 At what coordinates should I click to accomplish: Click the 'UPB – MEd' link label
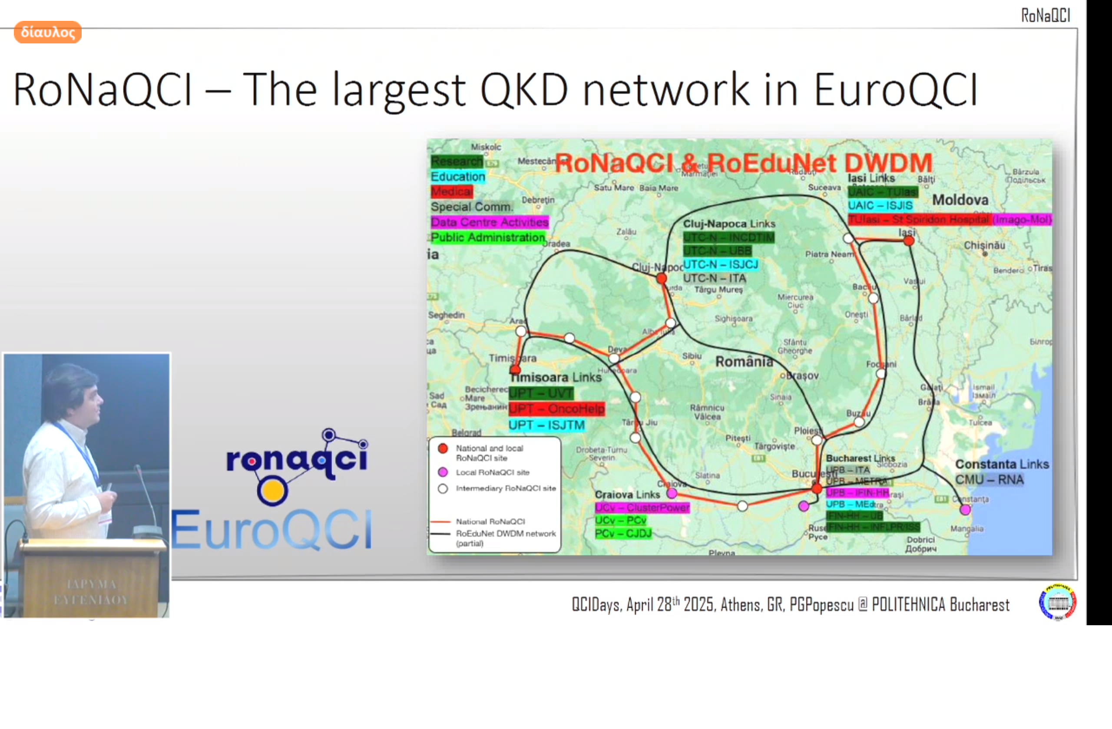point(850,505)
